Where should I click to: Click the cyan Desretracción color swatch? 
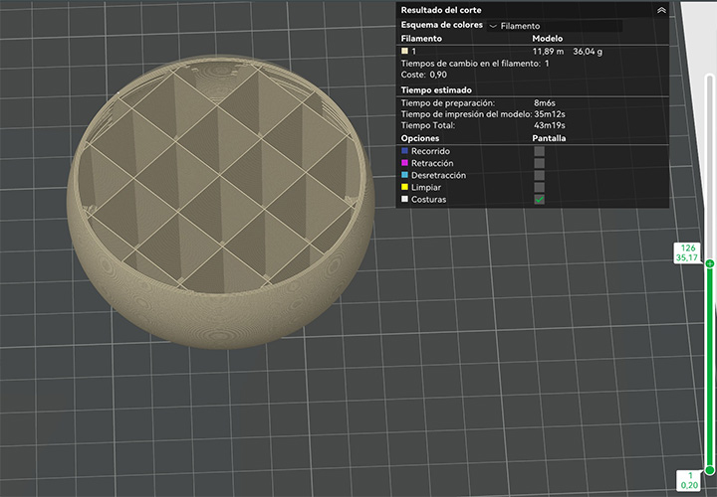[x=404, y=175]
